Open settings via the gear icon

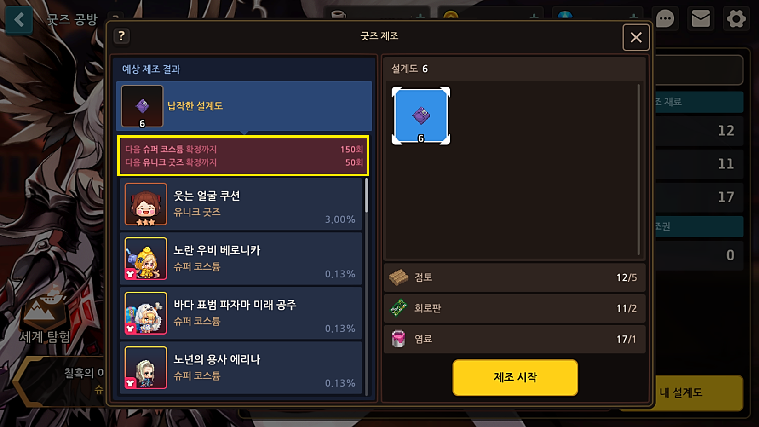pos(736,19)
